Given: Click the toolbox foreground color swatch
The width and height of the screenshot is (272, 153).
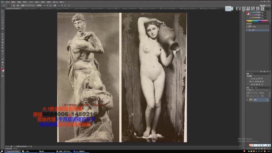Looking at the screenshot, I should click(2, 69).
